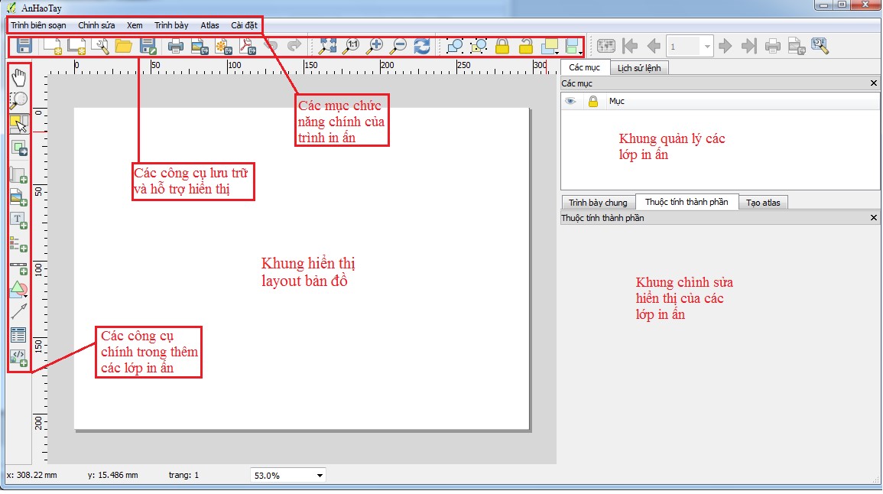Switch to the Tạo atlas tab

click(x=763, y=203)
